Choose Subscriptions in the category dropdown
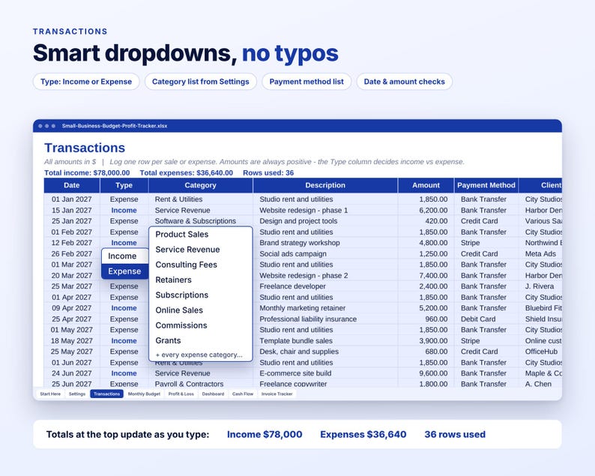 coord(201,295)
